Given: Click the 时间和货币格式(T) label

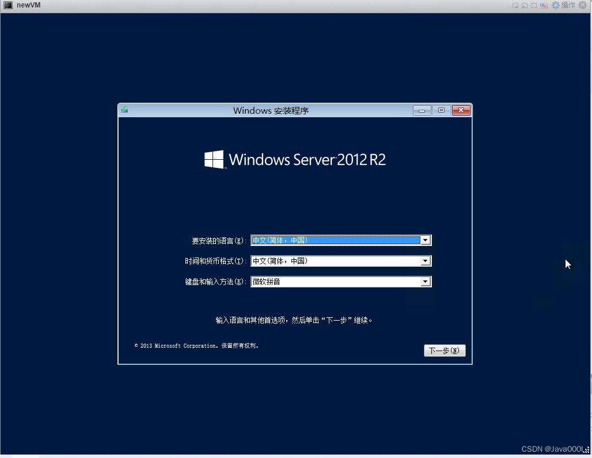Looking at the screenshot, I should click(x=215, y=261).
